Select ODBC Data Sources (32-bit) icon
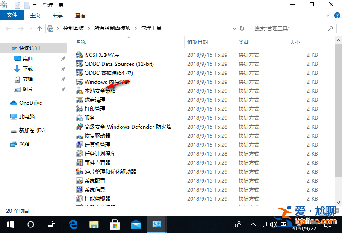Image resolution: width=342 pixels, height=233 pixels. pyautogui.click(x=79, y=64)
